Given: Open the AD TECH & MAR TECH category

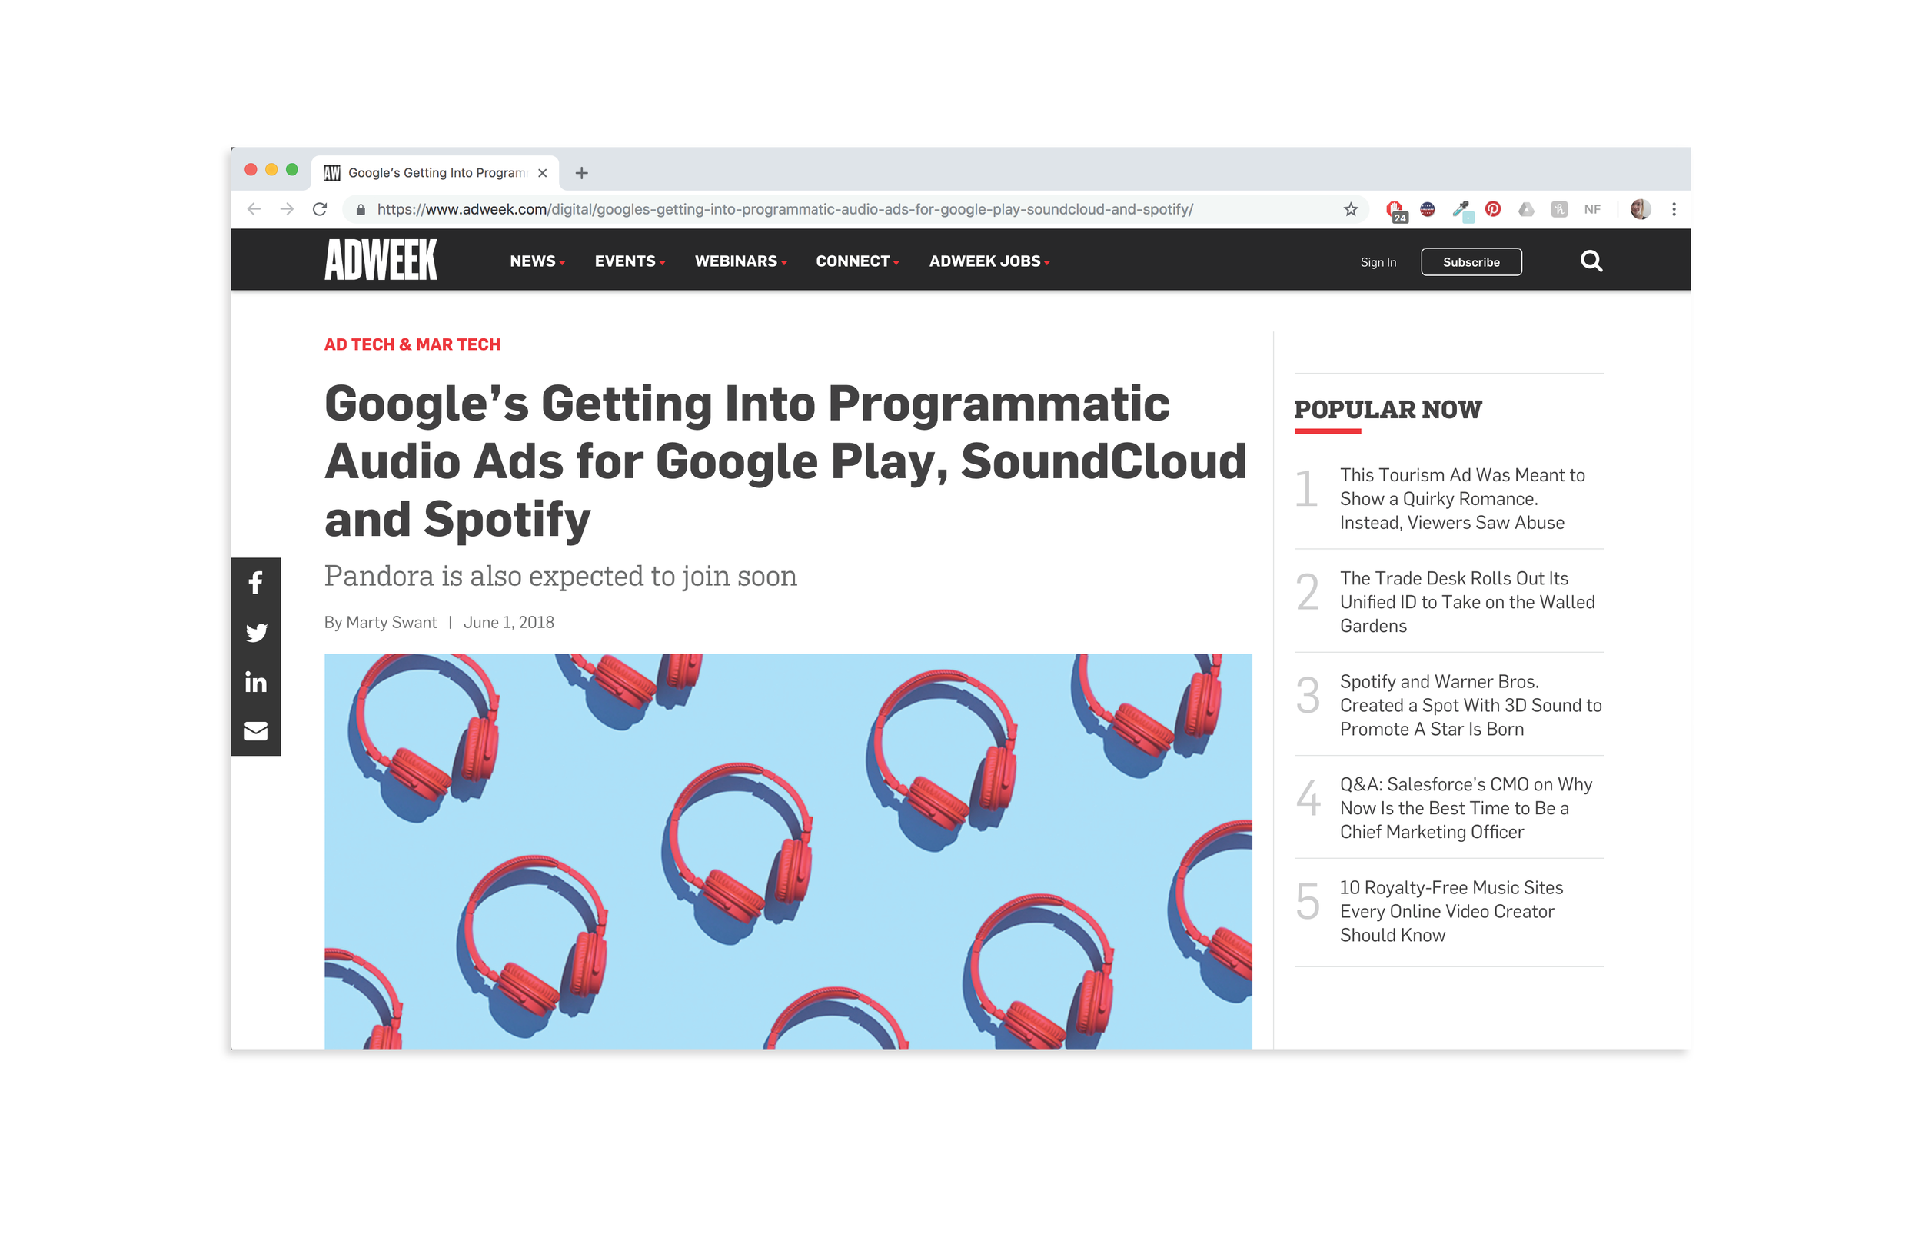Looking at the screenshot, I should [412, 344].
